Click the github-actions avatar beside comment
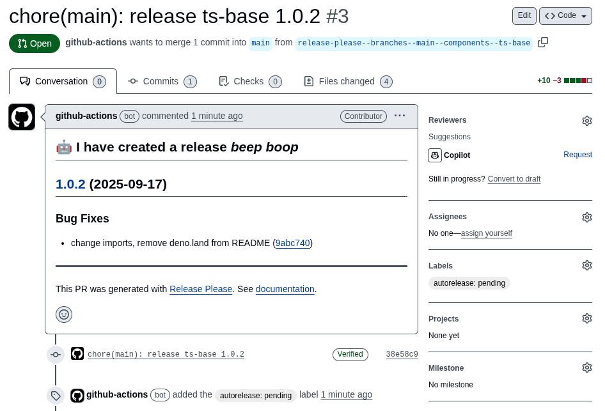Viewport: 605px width, 411px height. tap(22, 117)
